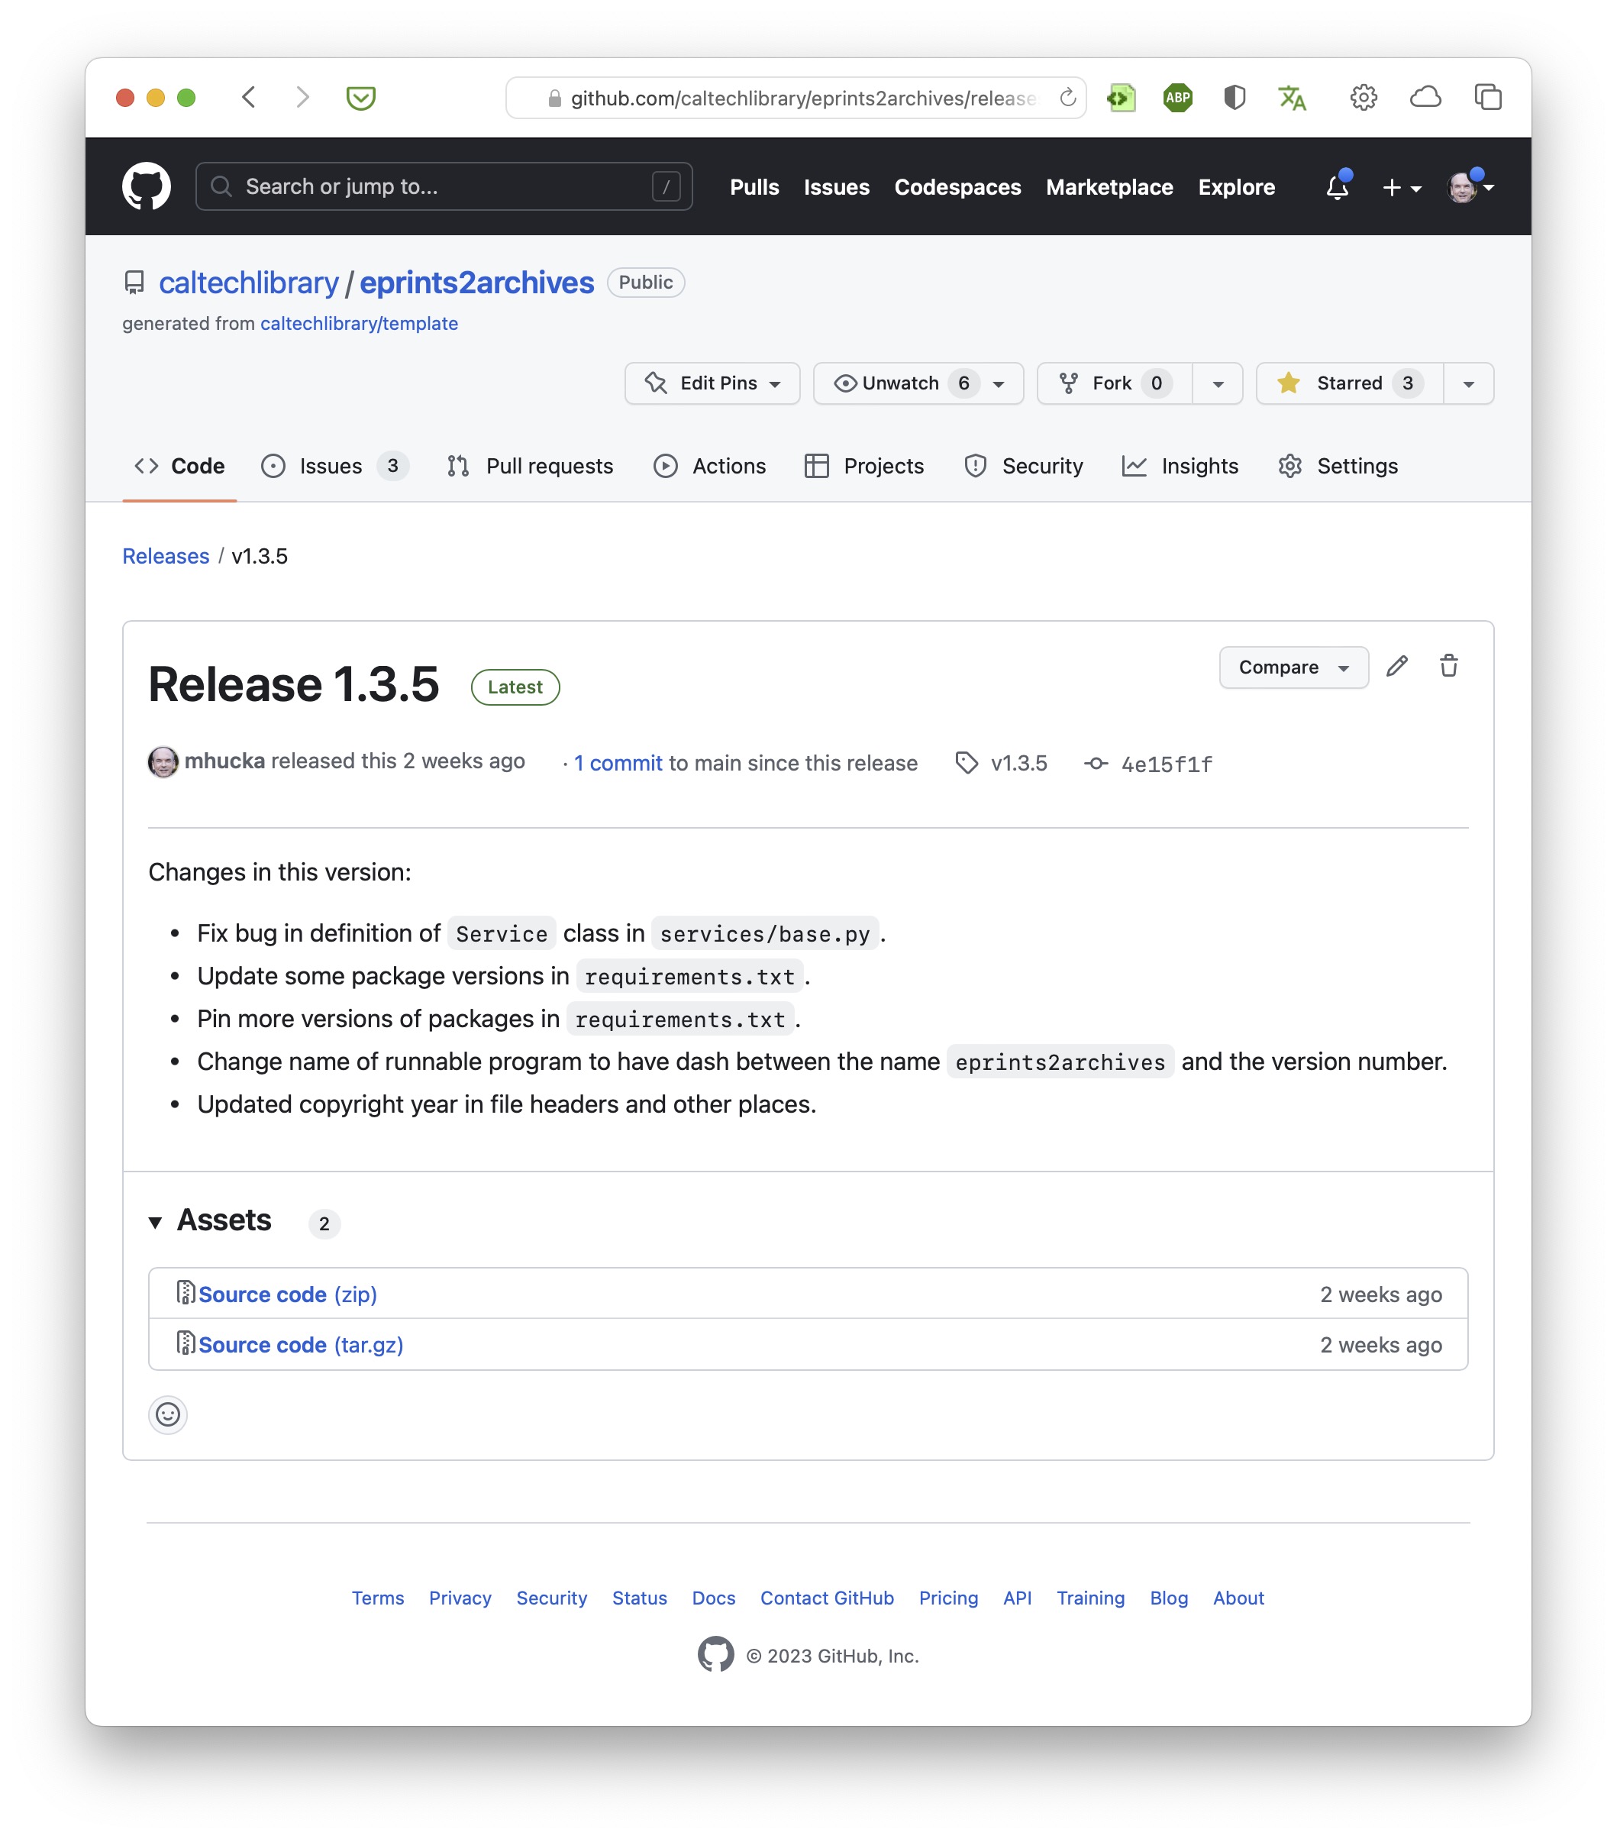The height and width of the screenshot is (1839, 1617).
Task: Open the Unwatch dropdown
Action: tap(918, 383)
